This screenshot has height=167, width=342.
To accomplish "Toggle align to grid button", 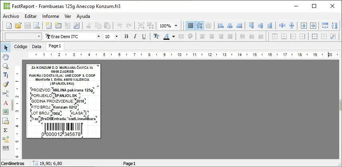I will click(x=199, y=26).
